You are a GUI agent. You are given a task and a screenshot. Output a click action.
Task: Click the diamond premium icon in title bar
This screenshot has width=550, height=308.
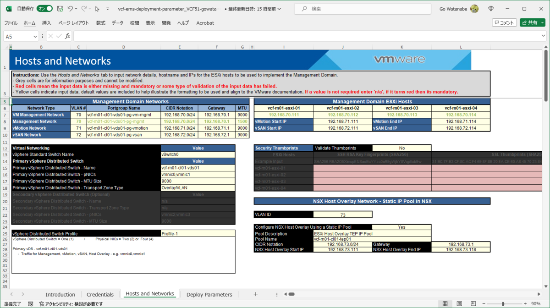[491, 9]
